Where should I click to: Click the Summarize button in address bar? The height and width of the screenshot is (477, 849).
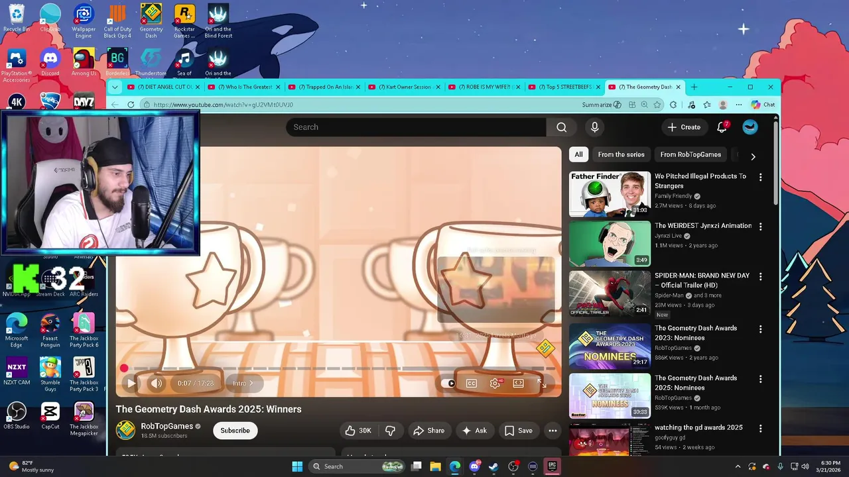(x=601, y=105)
